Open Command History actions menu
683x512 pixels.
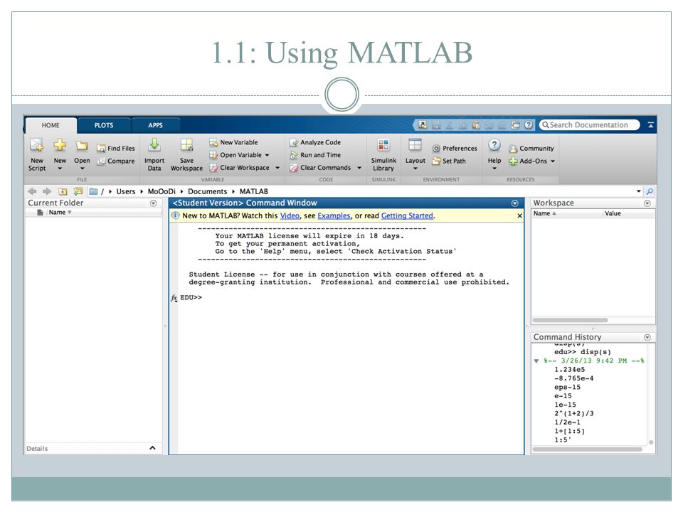pos(647,337)
